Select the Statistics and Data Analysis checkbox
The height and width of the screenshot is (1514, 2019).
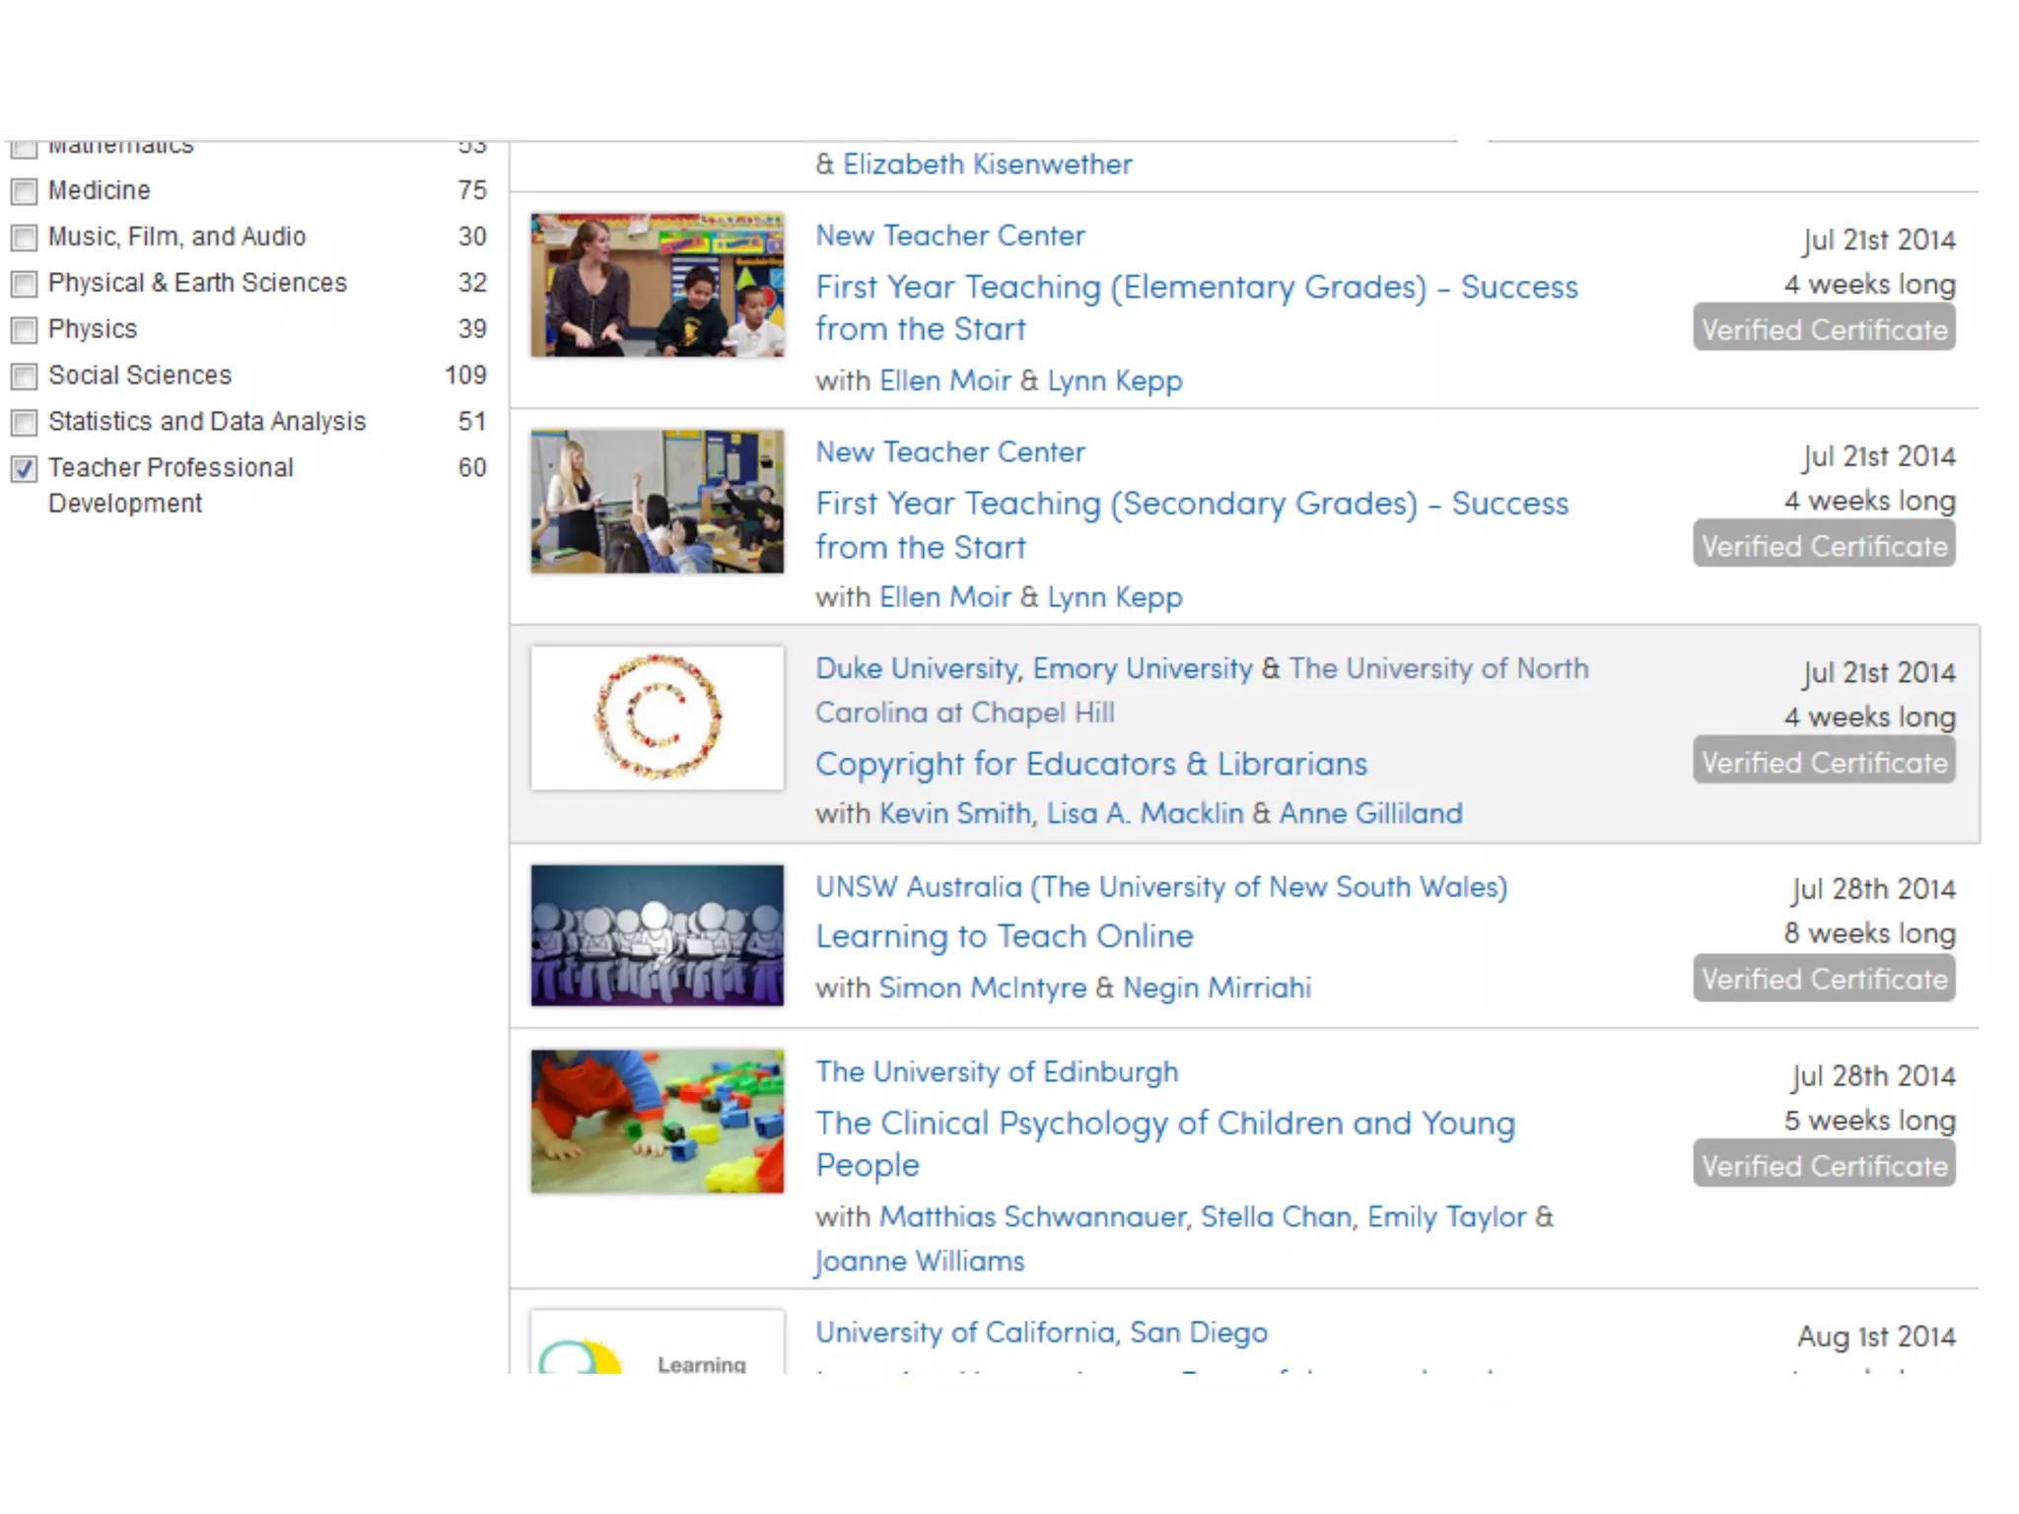pos(25,423)
